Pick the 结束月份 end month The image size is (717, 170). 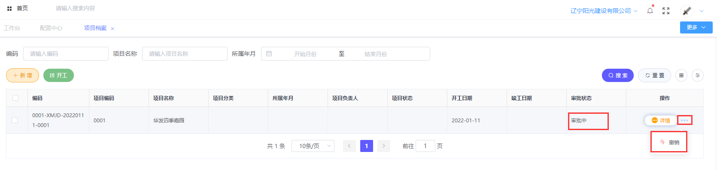376,54
